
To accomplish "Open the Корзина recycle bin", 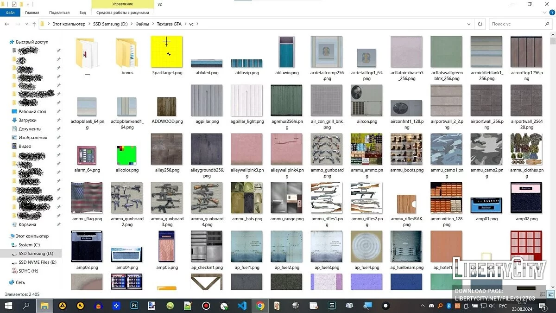I will [27, 224].
